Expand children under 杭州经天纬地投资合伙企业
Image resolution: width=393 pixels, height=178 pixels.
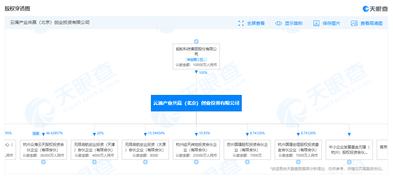tap(196, 162)
